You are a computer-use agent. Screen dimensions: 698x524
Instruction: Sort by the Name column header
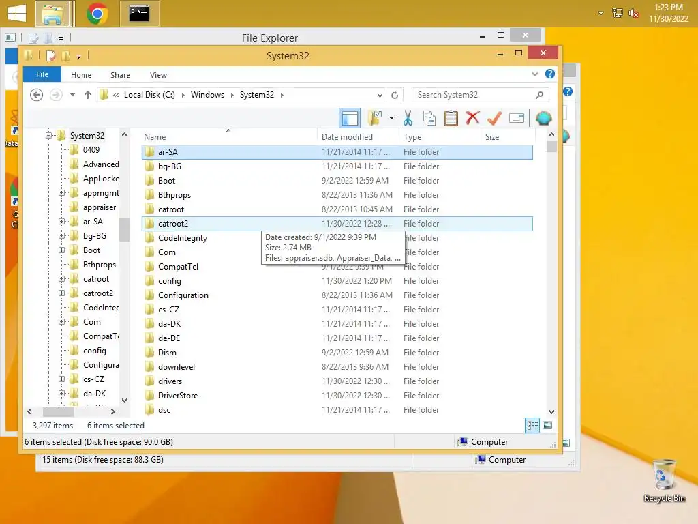[x=229, y=136]
